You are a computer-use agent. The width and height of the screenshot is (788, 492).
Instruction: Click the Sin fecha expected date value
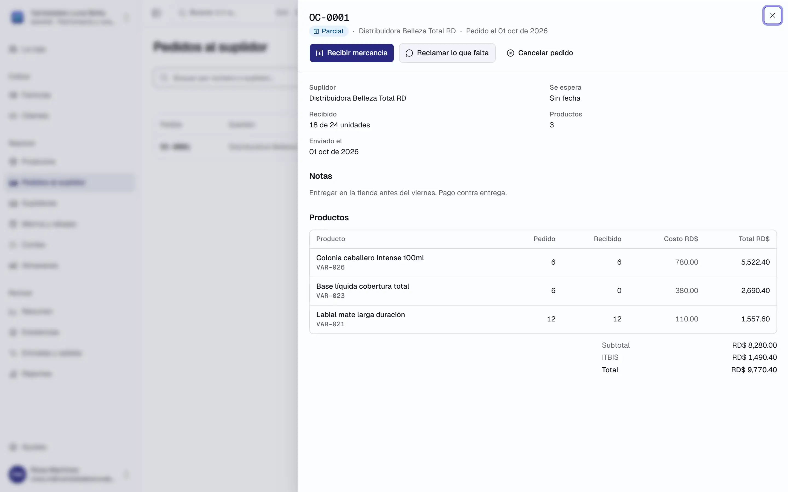(565, 98)
